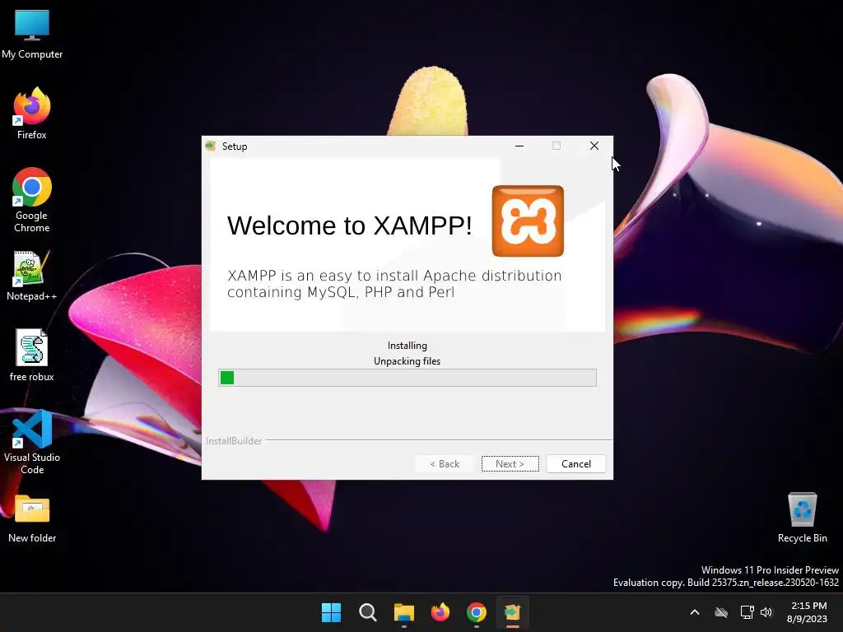Minimize the Setup window
843x632 pixels.
(x=519, y=146)
